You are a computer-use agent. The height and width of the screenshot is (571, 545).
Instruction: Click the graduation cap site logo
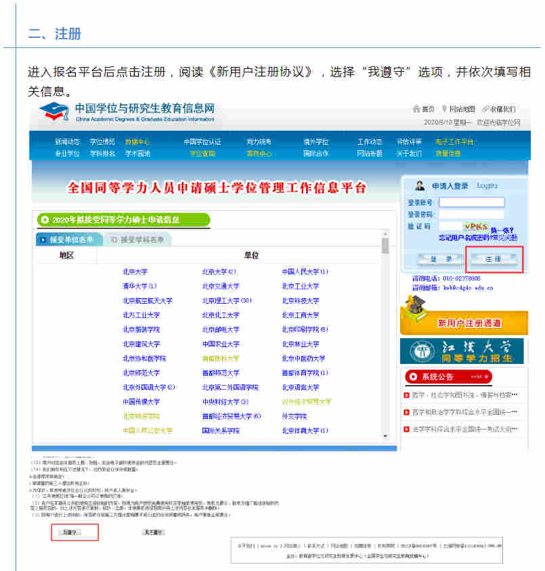pos(55,111)
